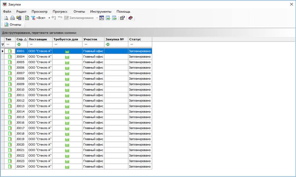Open the Файл menu
This screenshot has width=296, height=177.
(7, 12)
